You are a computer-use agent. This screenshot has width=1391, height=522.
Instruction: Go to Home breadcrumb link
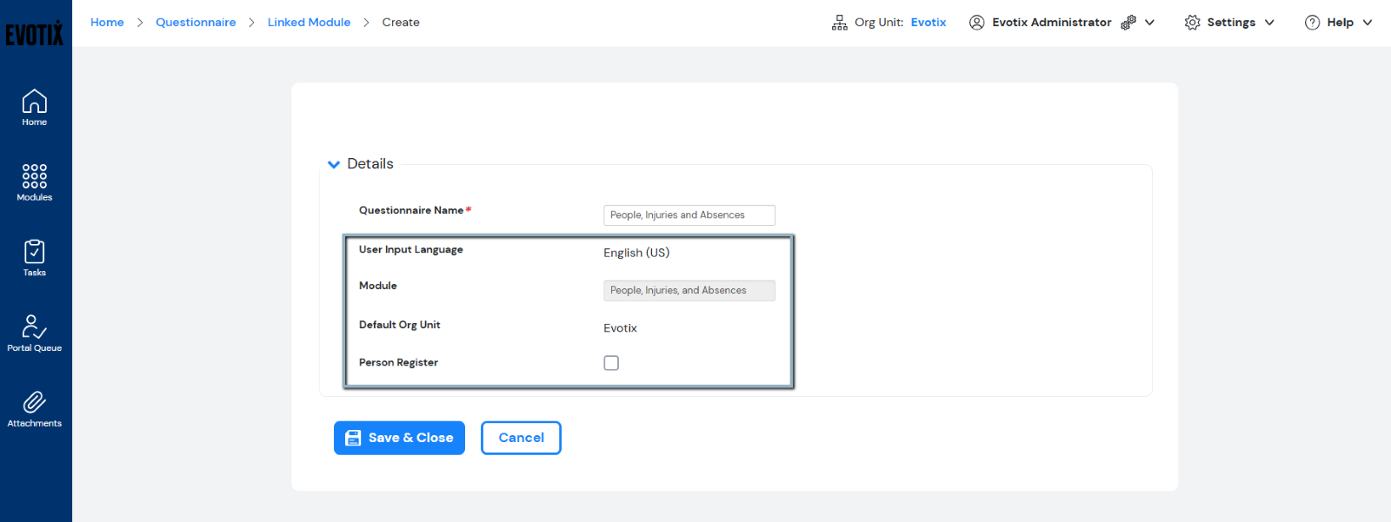[107, 23]
